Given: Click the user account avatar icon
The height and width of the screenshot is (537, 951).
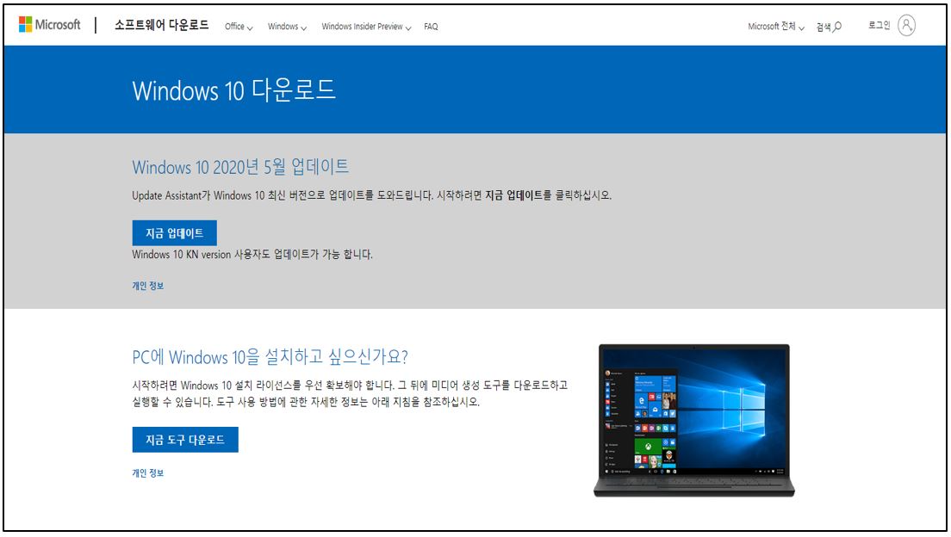Looking at the screenshot, I should click(x=906, y=26).
